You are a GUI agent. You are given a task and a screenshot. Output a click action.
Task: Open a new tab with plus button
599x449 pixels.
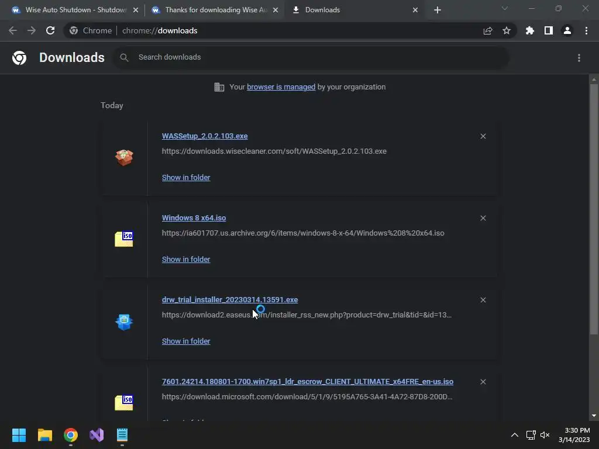(x=438, y=10)
